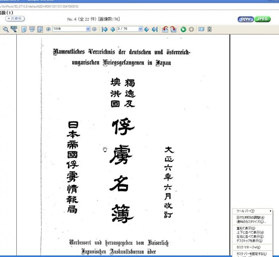
Task: Click the scanned document title page image
Action: [123, 145]
